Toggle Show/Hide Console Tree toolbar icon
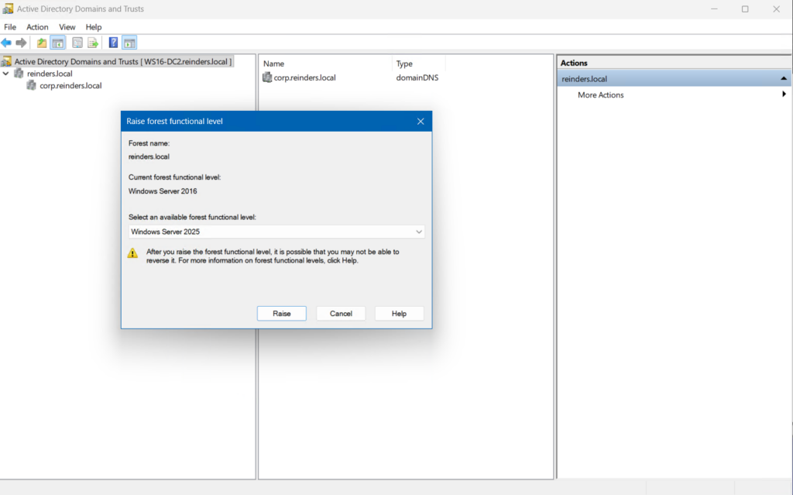Screen dimensions: 793x495 tap(57, 43)
